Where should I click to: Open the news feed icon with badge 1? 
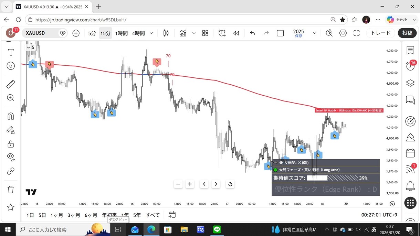click(410, 169)
